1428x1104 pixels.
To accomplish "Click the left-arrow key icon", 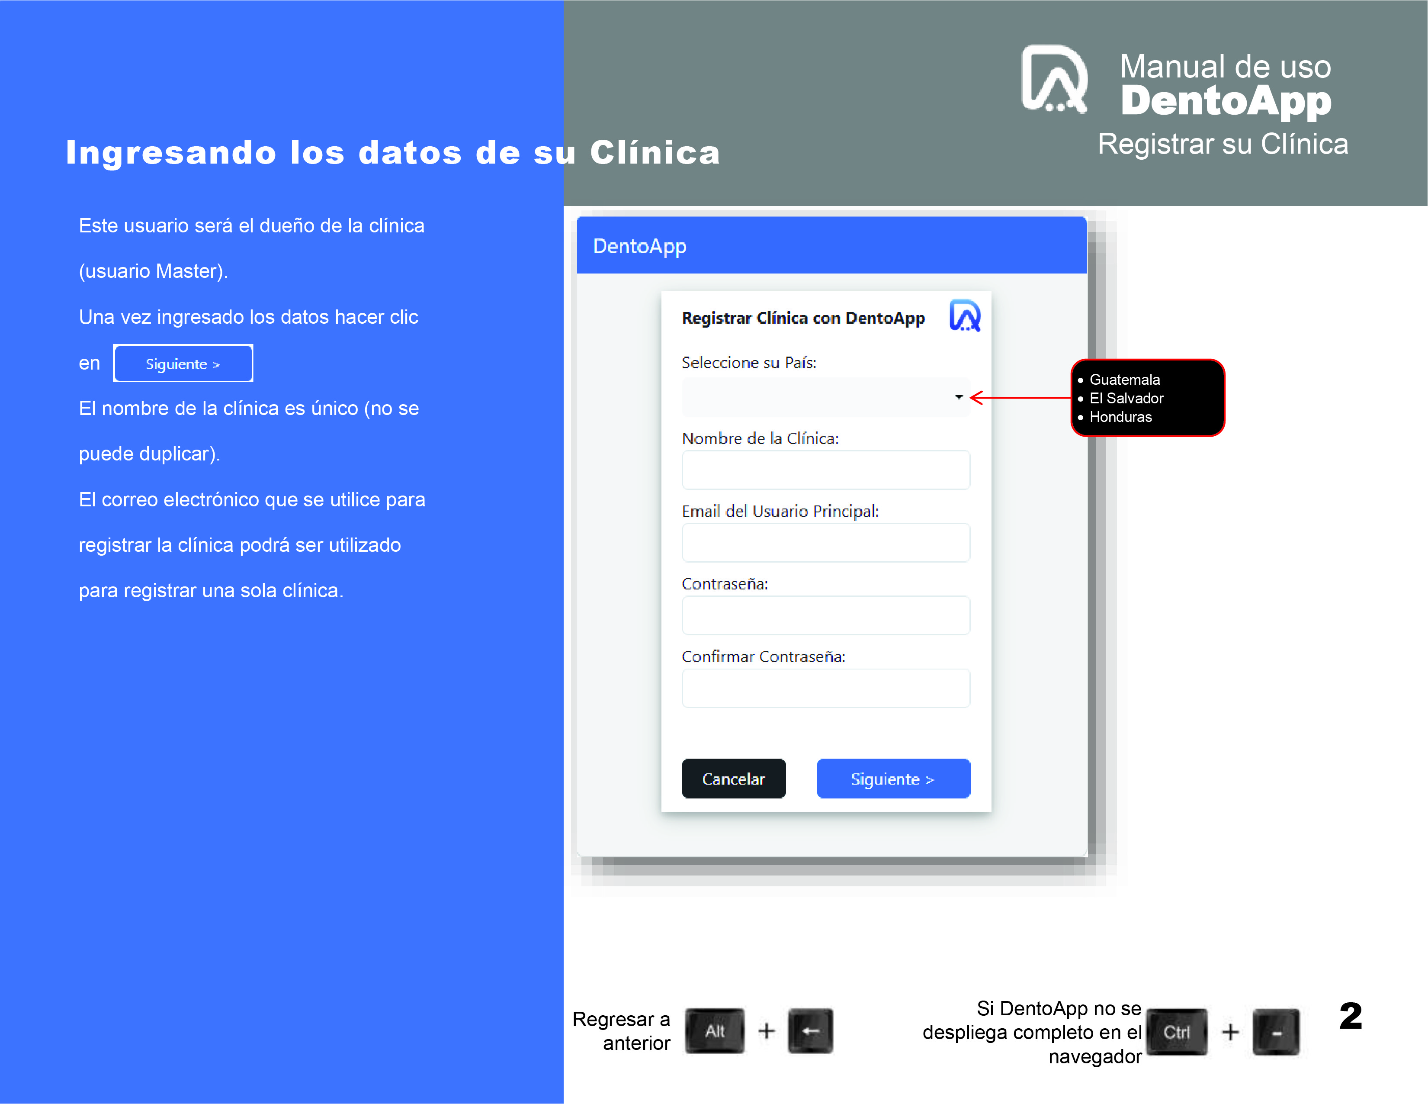I will click(x=811, y=1031).
